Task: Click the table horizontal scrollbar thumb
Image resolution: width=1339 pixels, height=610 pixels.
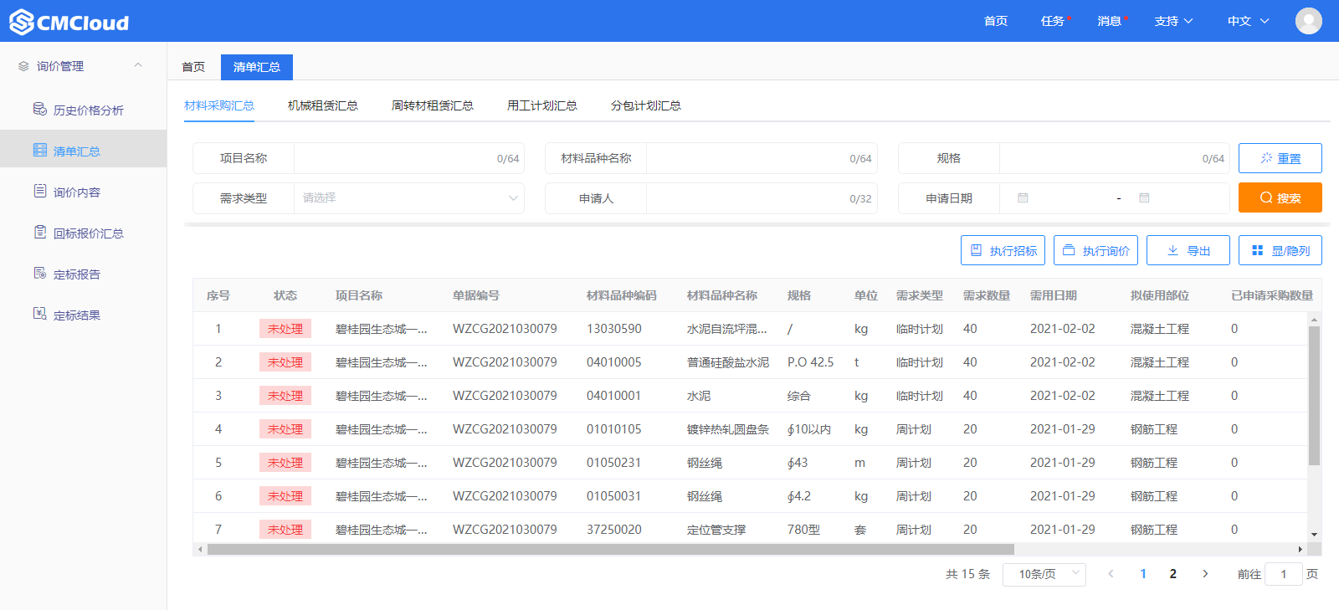Action: [x=611, y=550]
